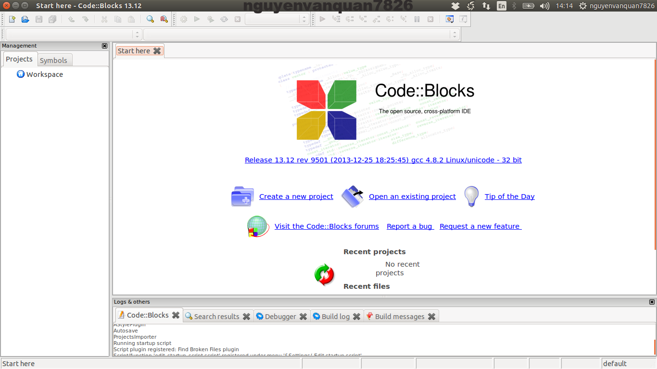Open the Debugging windows icon menu

[450, 19]
